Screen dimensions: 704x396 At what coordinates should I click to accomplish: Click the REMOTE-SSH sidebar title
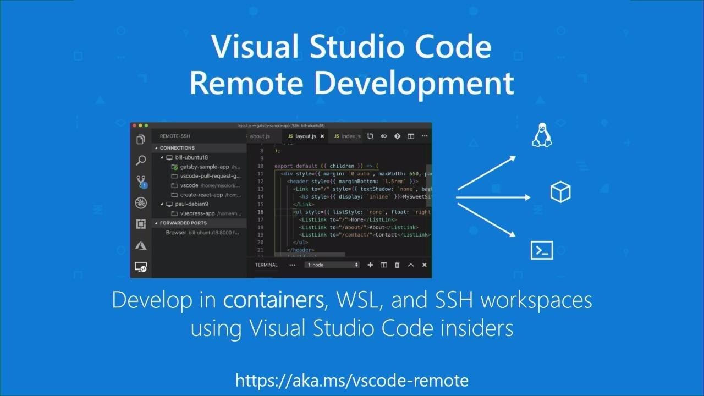click(175, 136)
